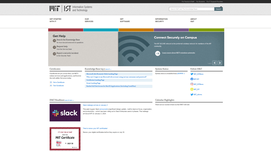271x151 pixels.
Task: Click the Slack article thumbnail
Action: point(65,113)
